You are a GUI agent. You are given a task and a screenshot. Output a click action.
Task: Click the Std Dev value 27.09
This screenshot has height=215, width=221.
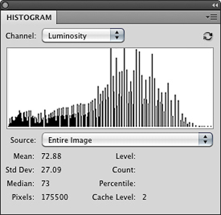coord(51,170)
